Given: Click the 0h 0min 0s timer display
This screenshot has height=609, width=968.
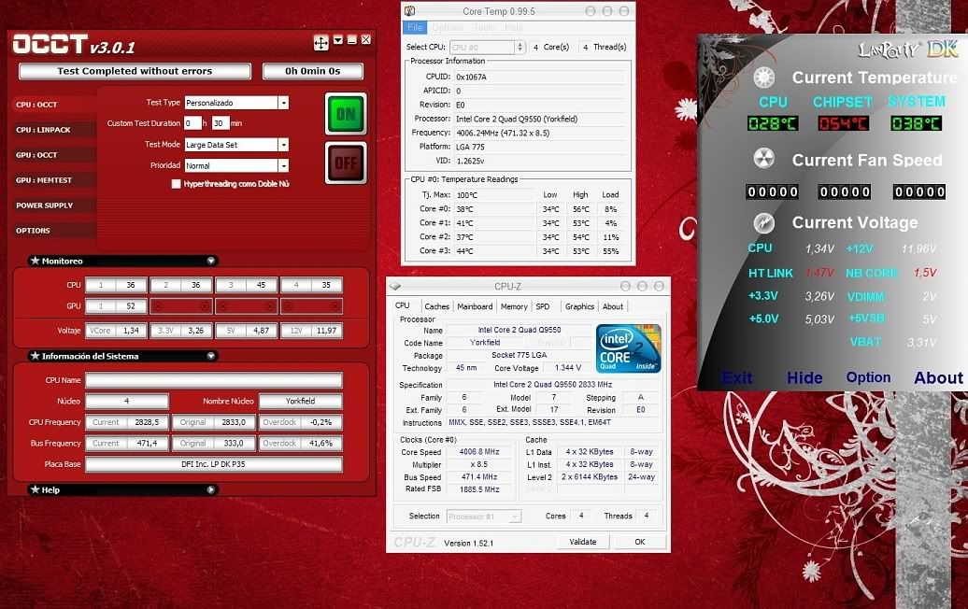Looking at the screenshot, I should click(313, 72).
